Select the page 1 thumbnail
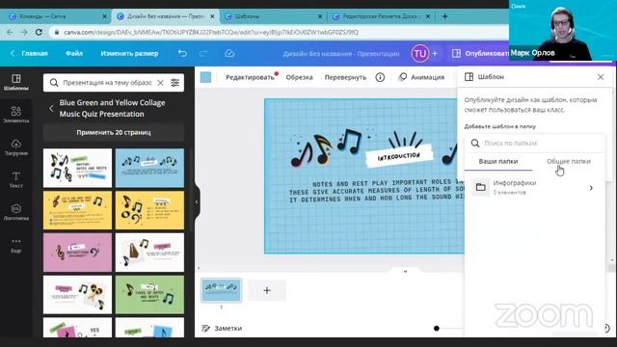617x347 pixels. [221, 290]
